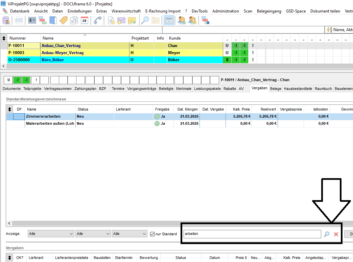The height and width of the screenshot is (262, 353).
Task: Open the contact card address icon
Action: 32,21
